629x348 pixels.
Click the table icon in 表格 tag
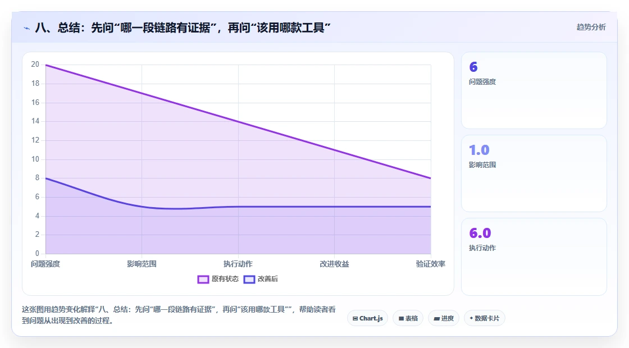401,319
